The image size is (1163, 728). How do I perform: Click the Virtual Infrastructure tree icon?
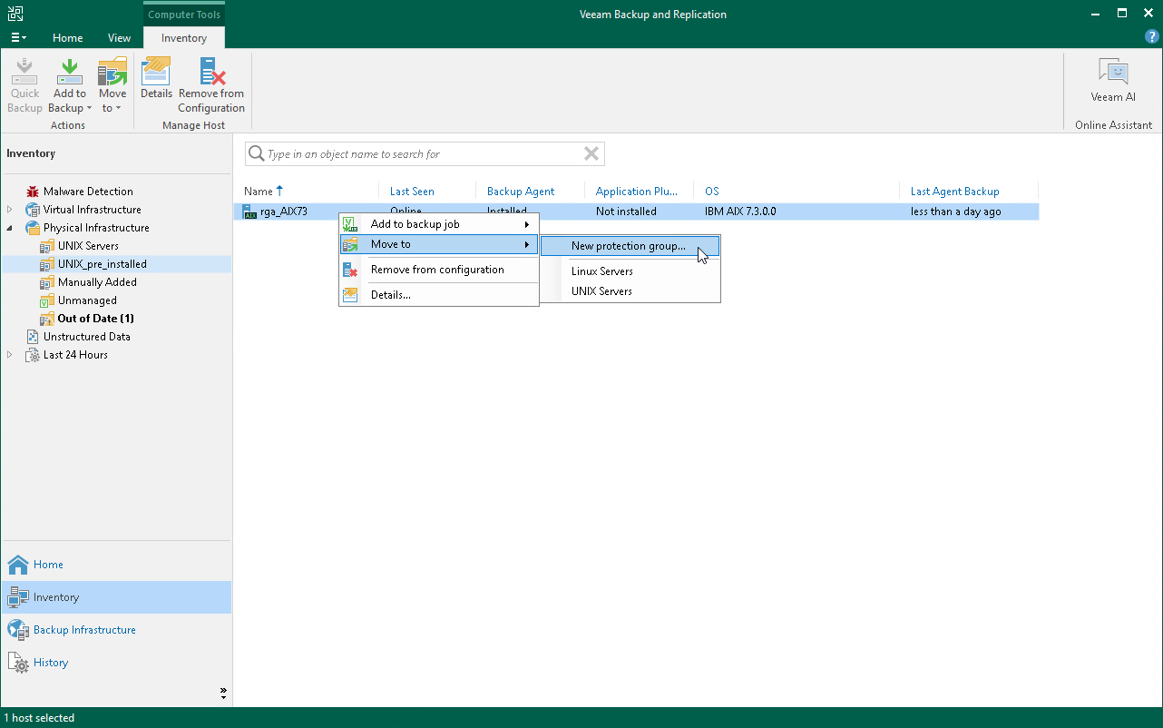(33, 210)
